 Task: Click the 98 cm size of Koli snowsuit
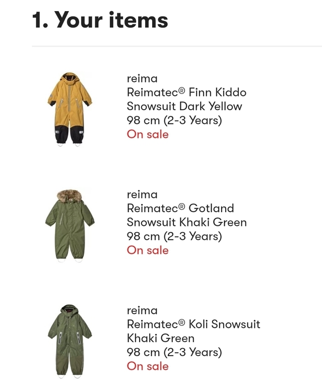174,352
